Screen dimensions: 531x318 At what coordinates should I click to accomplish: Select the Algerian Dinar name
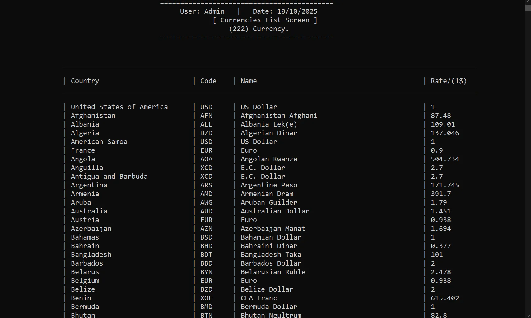coord(269,133)
